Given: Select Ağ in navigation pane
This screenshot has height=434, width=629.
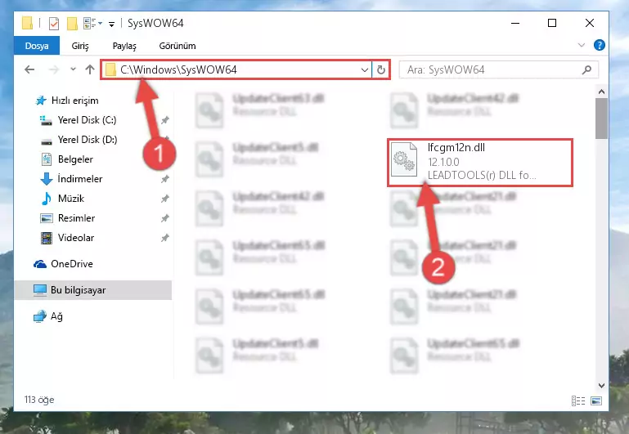Looking at the screenshot, I should click(x=56, y=316).
